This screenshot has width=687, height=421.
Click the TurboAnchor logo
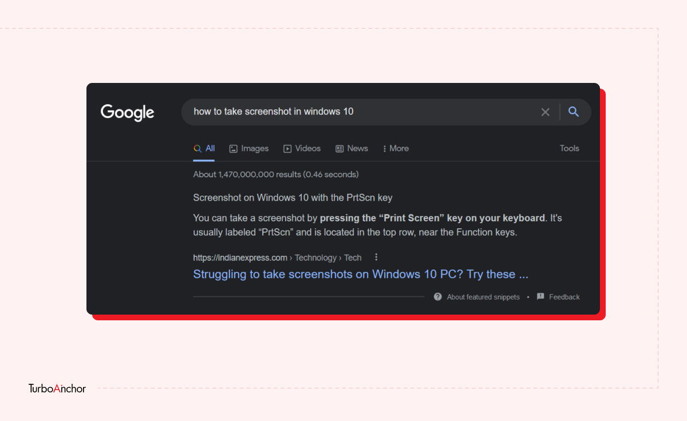[x=57, y=388]
